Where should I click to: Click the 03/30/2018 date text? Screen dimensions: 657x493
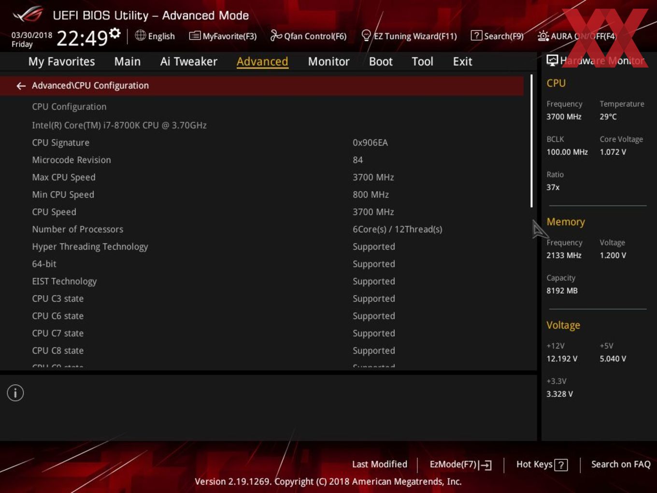[x=32, y=35]
